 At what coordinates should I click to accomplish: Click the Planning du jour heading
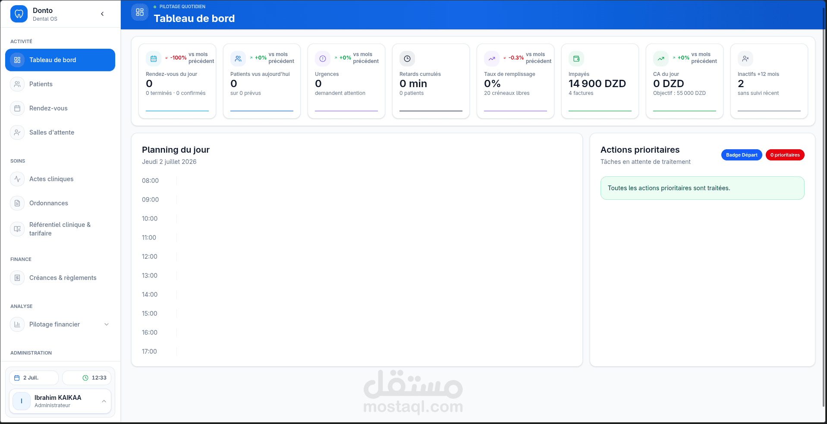(x=176, y=150)
